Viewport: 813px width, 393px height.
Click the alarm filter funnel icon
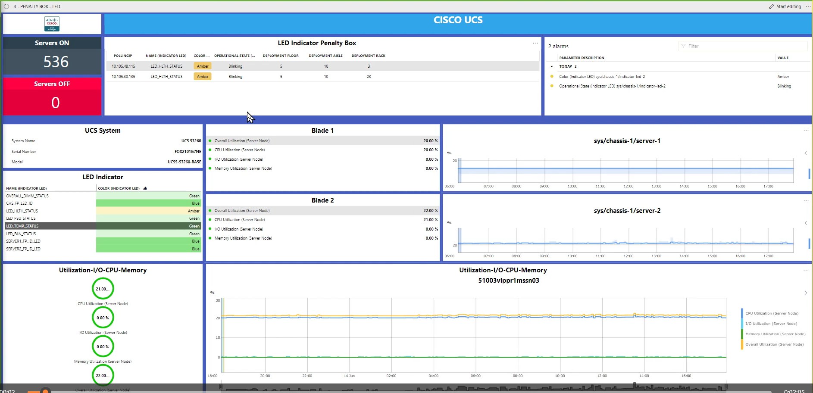683,46
